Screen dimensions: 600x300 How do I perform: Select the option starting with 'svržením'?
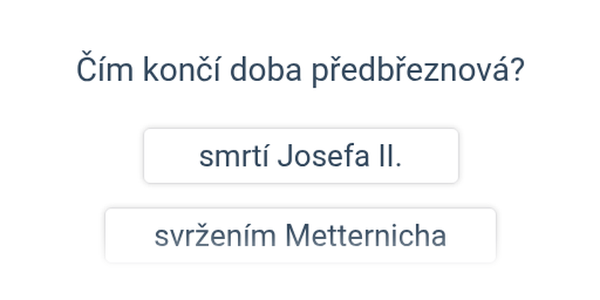300,235
